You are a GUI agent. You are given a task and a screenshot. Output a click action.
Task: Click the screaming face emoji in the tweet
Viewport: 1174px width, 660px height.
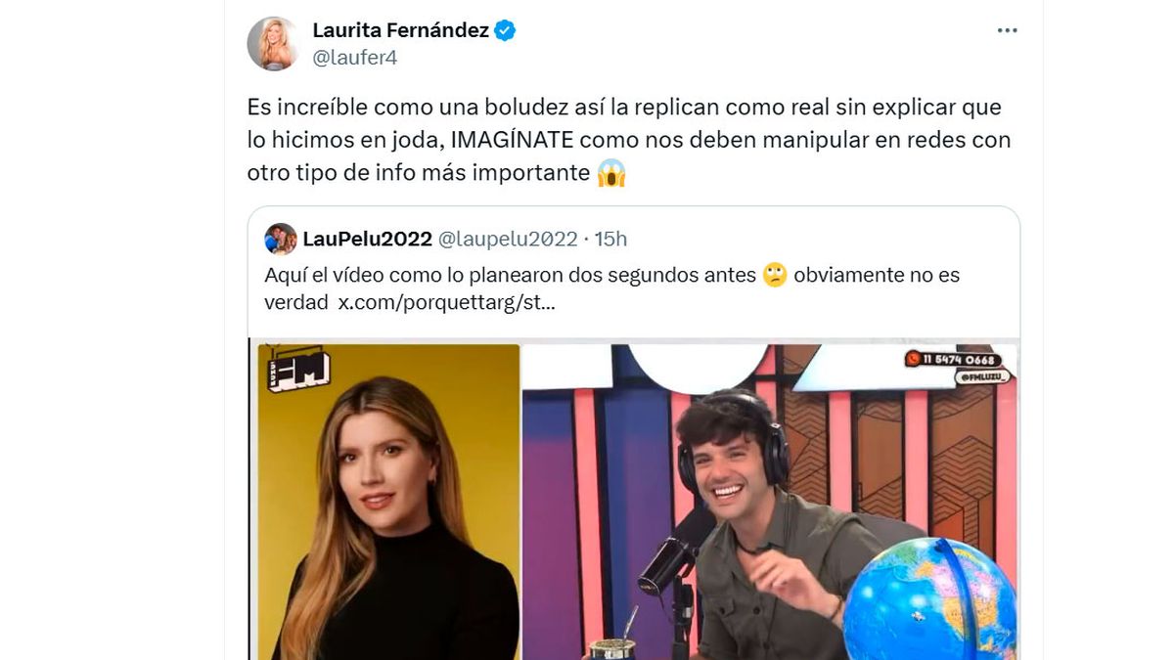611,174
